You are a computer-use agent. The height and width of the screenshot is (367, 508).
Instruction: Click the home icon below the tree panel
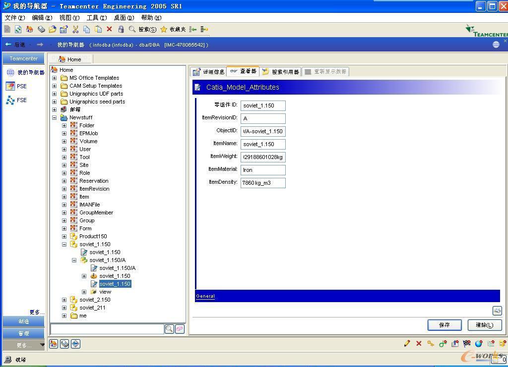click(x=54, y=344)
